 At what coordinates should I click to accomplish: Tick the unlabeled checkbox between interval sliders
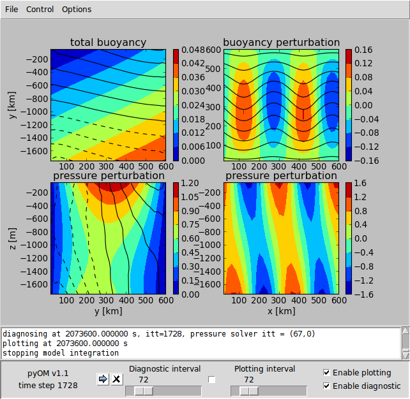click(x=212, y=380)
